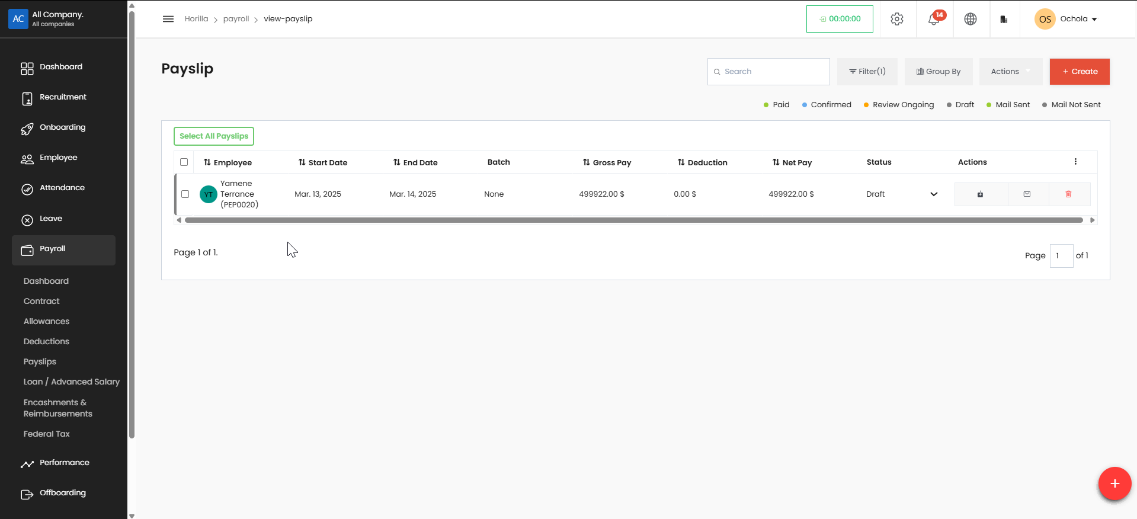Open the language globe icon
Image resolution: width=1137 pixels, height=519 pixels.
(x=971, y=19)
